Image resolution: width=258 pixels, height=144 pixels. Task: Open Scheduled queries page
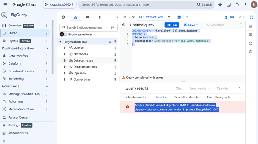point(21,71)
